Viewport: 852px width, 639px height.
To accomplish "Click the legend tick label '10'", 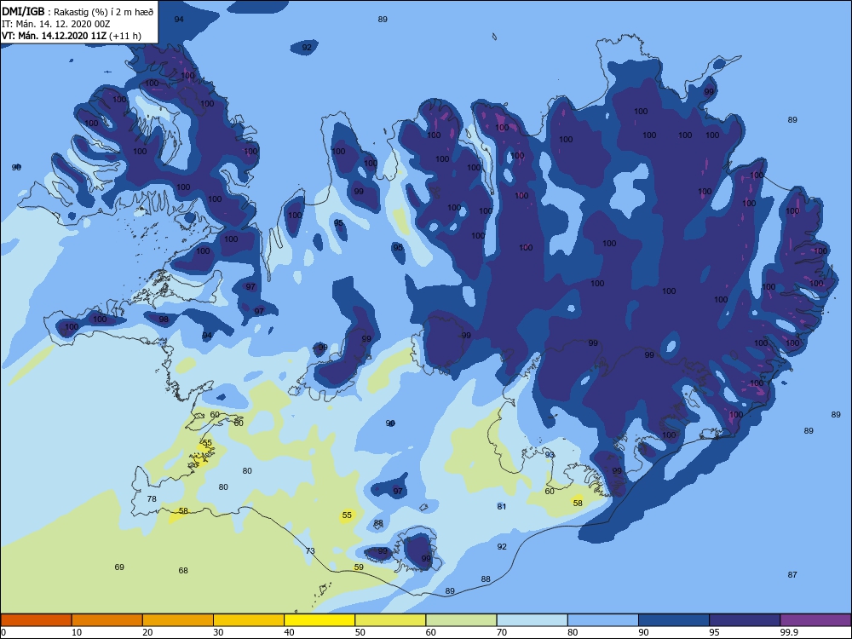I will click(x=77, y=632).
